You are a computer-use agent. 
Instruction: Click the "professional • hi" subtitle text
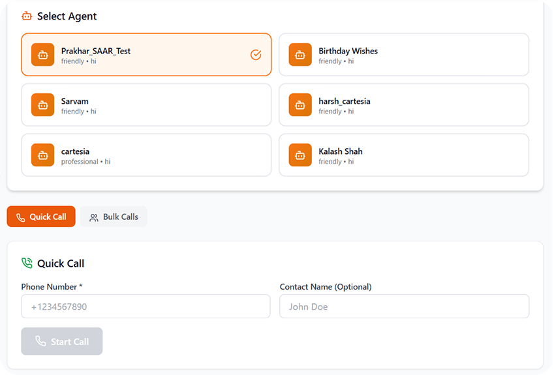[x=85, y=162]
